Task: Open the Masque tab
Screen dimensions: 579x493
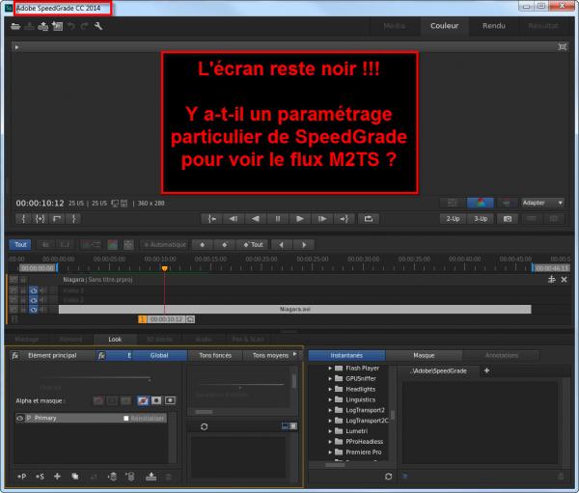Action: [424, 355]
